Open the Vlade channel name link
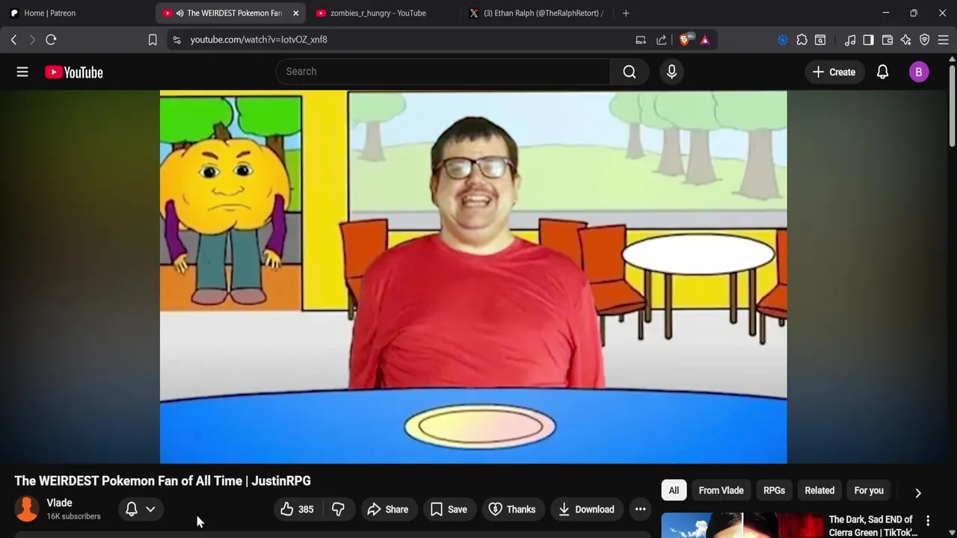The height and width of the screenshot is (538, 957). pyautogui.click(x=59, y=503)
